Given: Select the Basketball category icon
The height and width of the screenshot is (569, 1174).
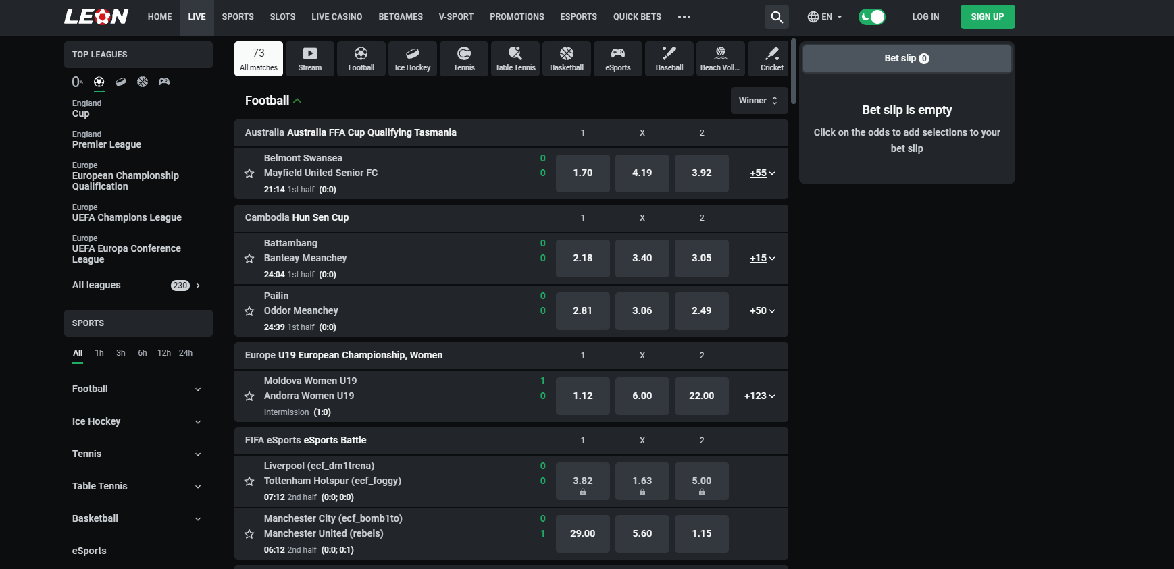Looking at the screenshot, I should (567, 59).
